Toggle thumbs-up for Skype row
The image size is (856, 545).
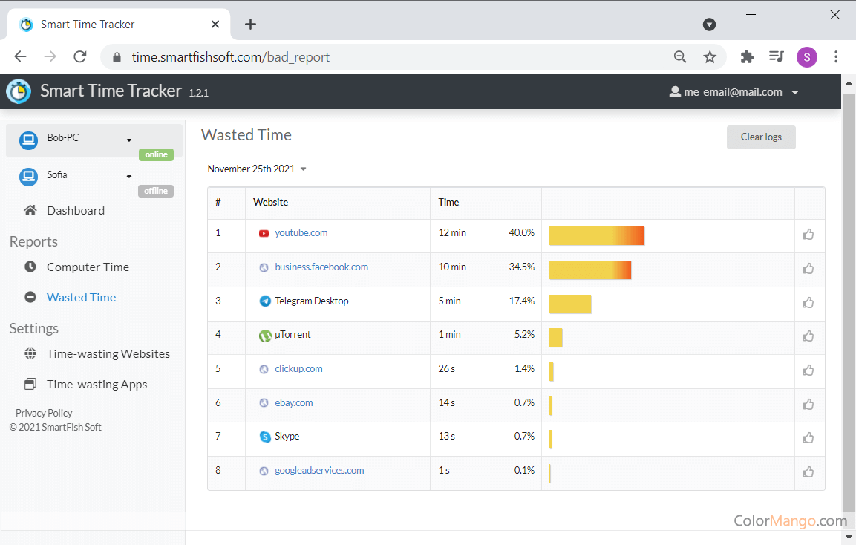[808, 438]
